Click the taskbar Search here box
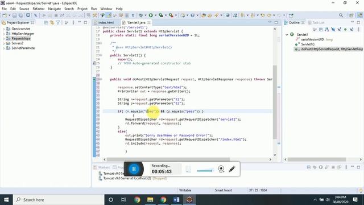 (x=59, y=200)
